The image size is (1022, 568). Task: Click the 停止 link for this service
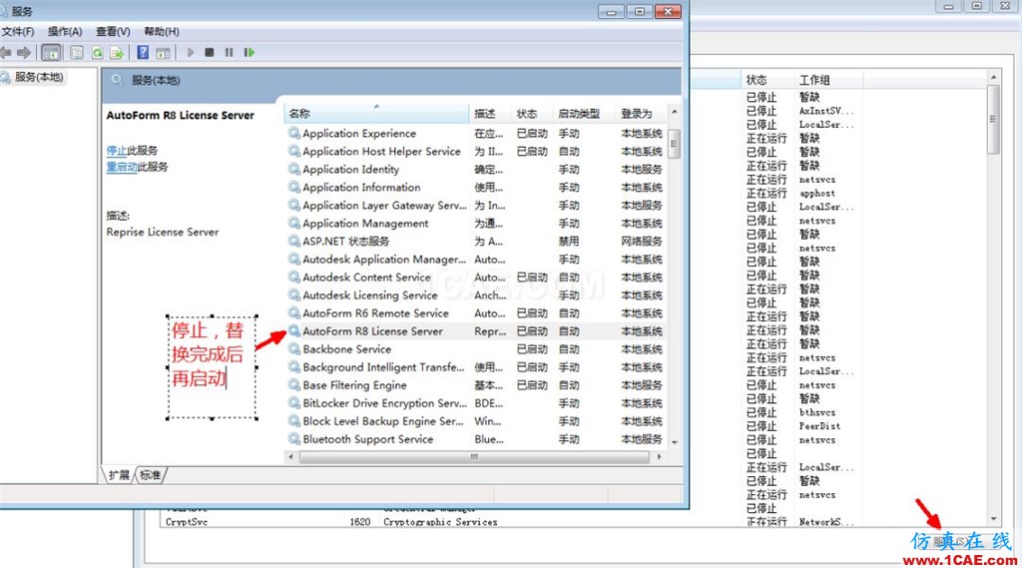[116, 150]
